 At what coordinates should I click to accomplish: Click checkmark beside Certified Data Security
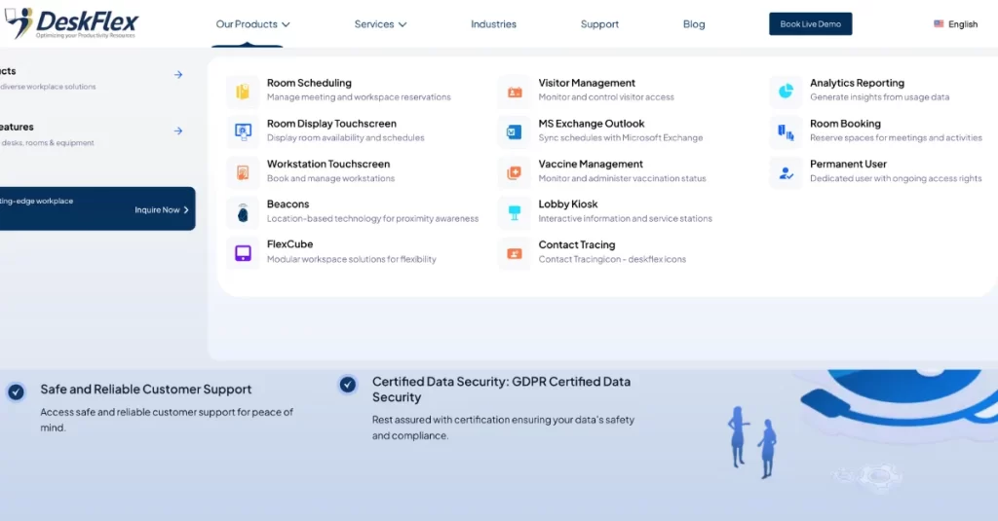(x=348, y=385)
